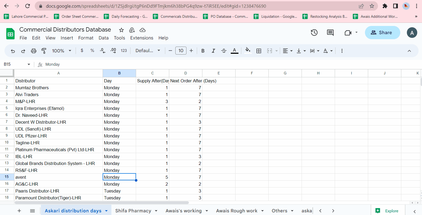Format as percent with % icon
The width and height of the screenshot is (422, 215).
pyautogui.click(x=92, y=51)
